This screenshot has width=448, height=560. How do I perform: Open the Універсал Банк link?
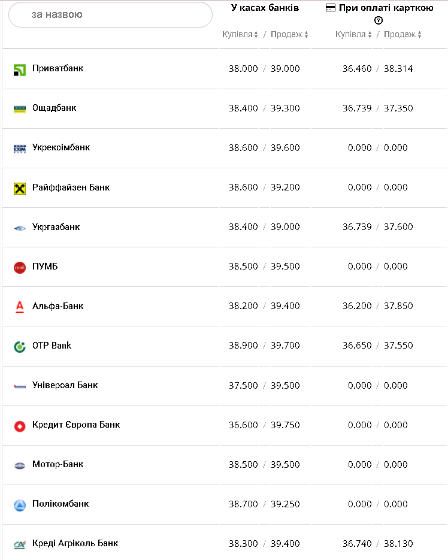(65, 385)
